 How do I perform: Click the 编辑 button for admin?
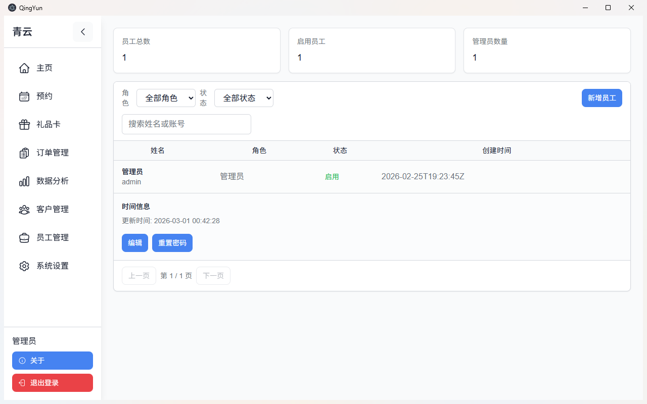coord(135,243)
